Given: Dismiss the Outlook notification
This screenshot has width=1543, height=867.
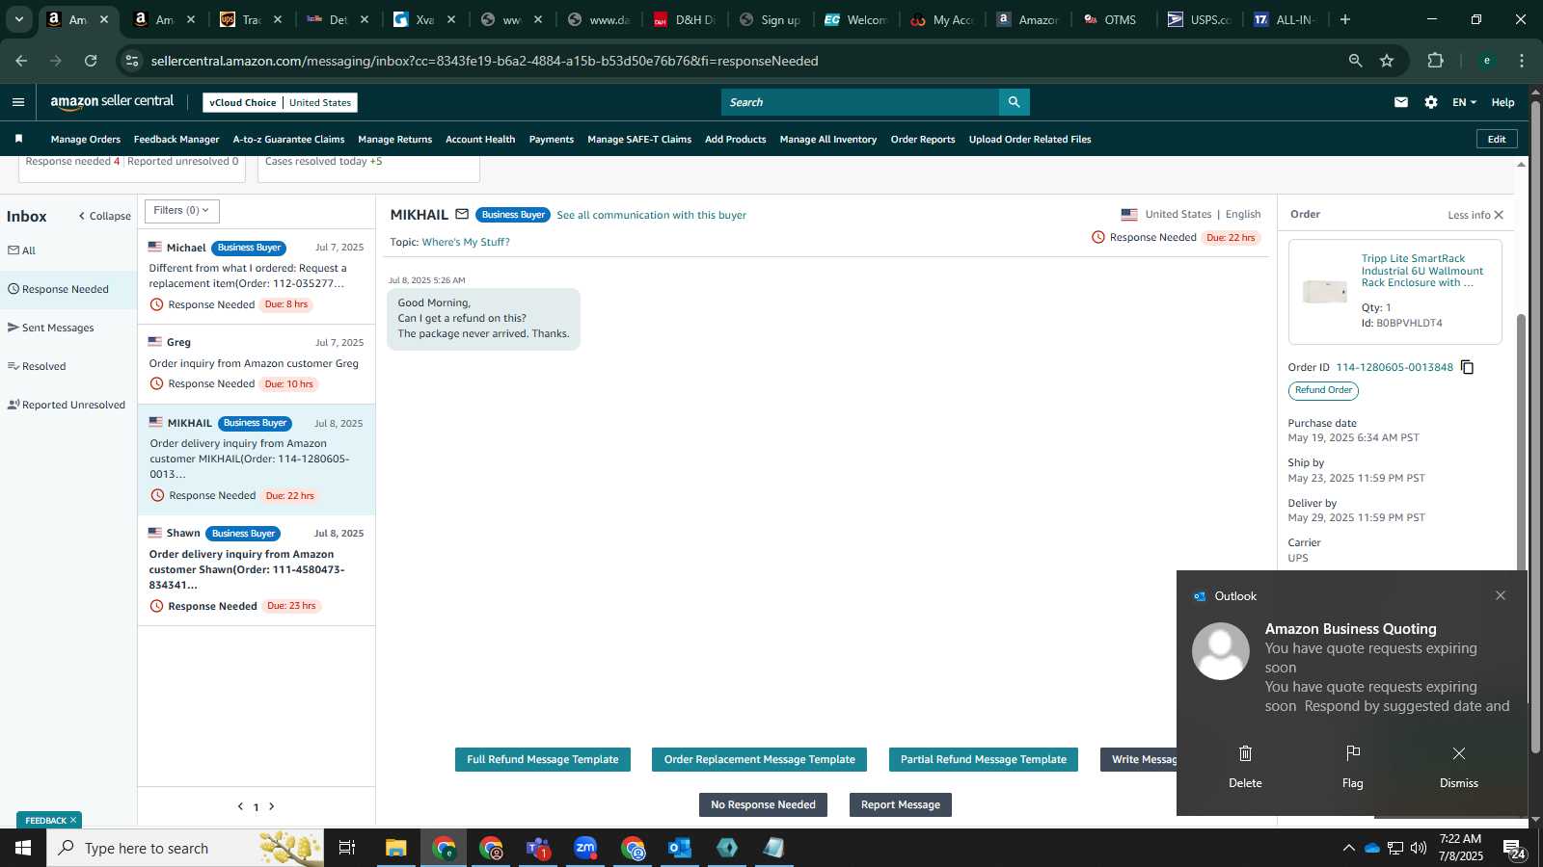Looking at the screenshot, I should click(x=1459, y=765).
